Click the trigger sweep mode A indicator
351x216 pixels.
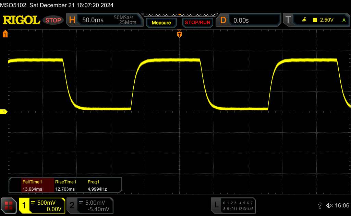click(344, 20)
